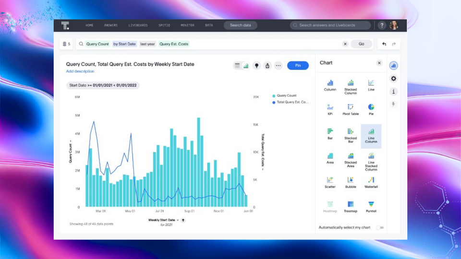Viewport: 461px width, 259px height.
Task: Open the more options ellipsis menu
Action: 278,66
